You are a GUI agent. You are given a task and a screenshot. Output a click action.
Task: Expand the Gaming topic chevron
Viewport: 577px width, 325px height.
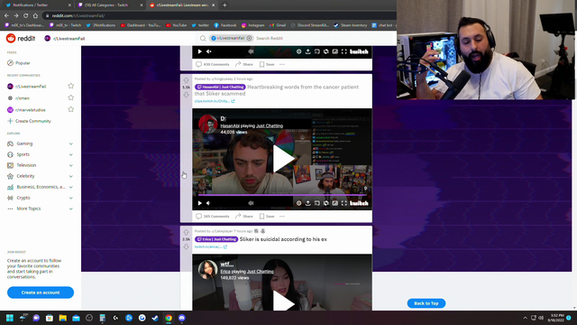pyautogui.click(x=70, y=144)
